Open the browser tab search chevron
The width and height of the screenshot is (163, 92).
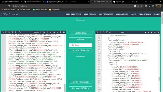pos(146,2)
